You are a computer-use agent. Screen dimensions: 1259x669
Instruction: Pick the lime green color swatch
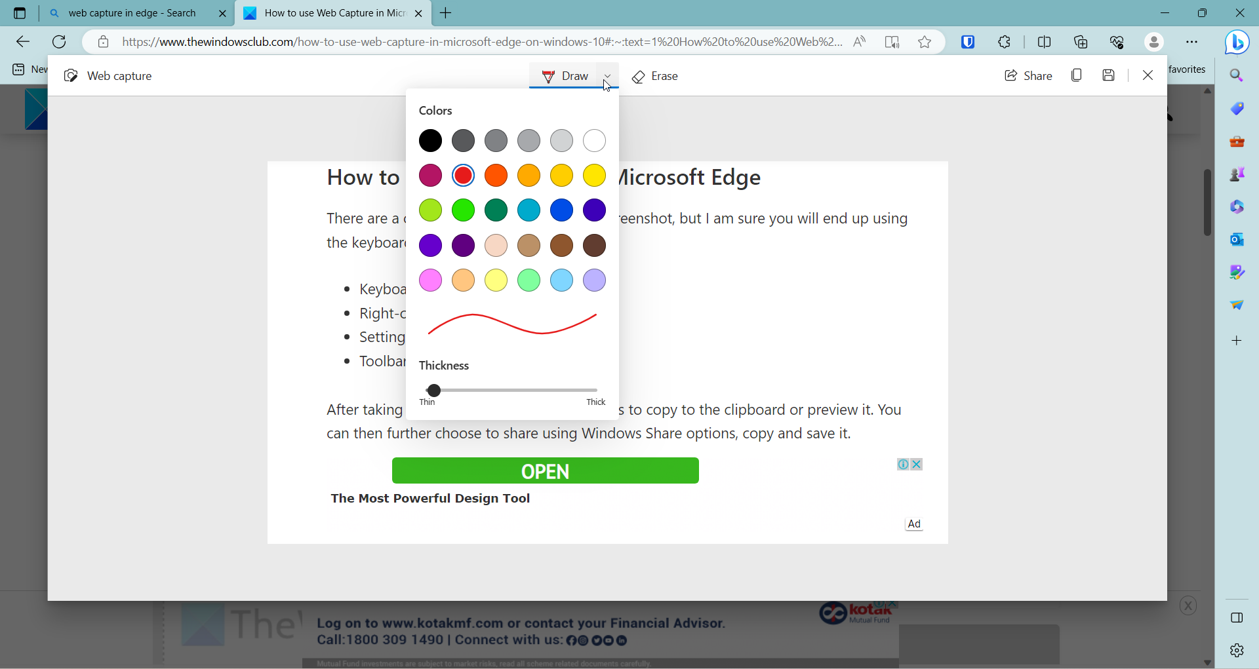tap(431, 210)
